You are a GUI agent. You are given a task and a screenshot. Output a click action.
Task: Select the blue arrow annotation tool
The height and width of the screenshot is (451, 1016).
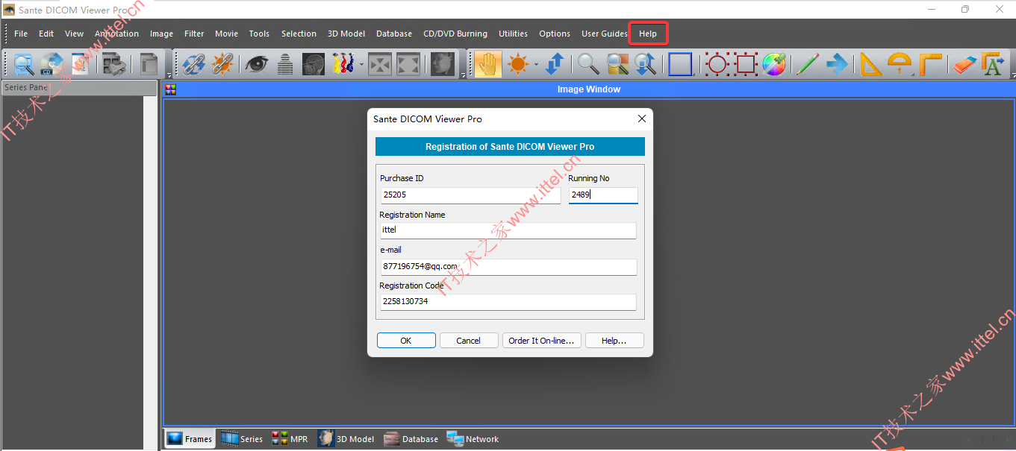tap(836, 64)
